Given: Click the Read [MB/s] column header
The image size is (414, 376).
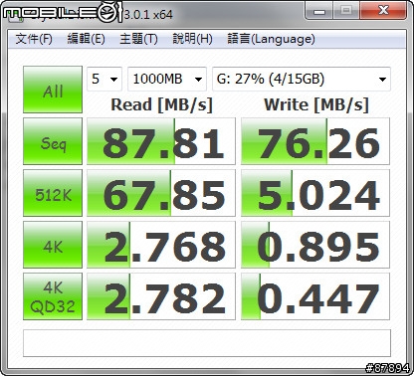Looking at the screenshot, I should 161,105.
